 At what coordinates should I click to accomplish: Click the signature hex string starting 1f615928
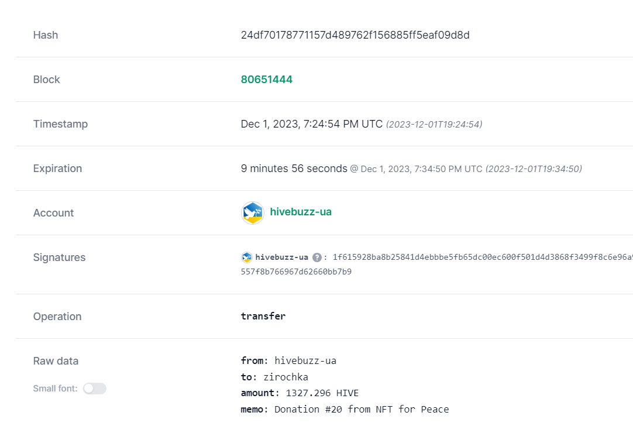483,257
